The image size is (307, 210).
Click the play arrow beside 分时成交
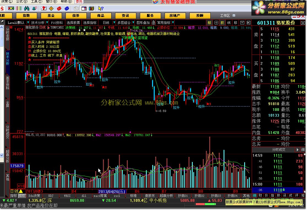[297, 150]
